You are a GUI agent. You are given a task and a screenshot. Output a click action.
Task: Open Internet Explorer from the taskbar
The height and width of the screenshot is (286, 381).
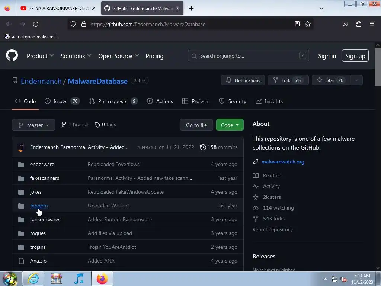click(33, 279)
